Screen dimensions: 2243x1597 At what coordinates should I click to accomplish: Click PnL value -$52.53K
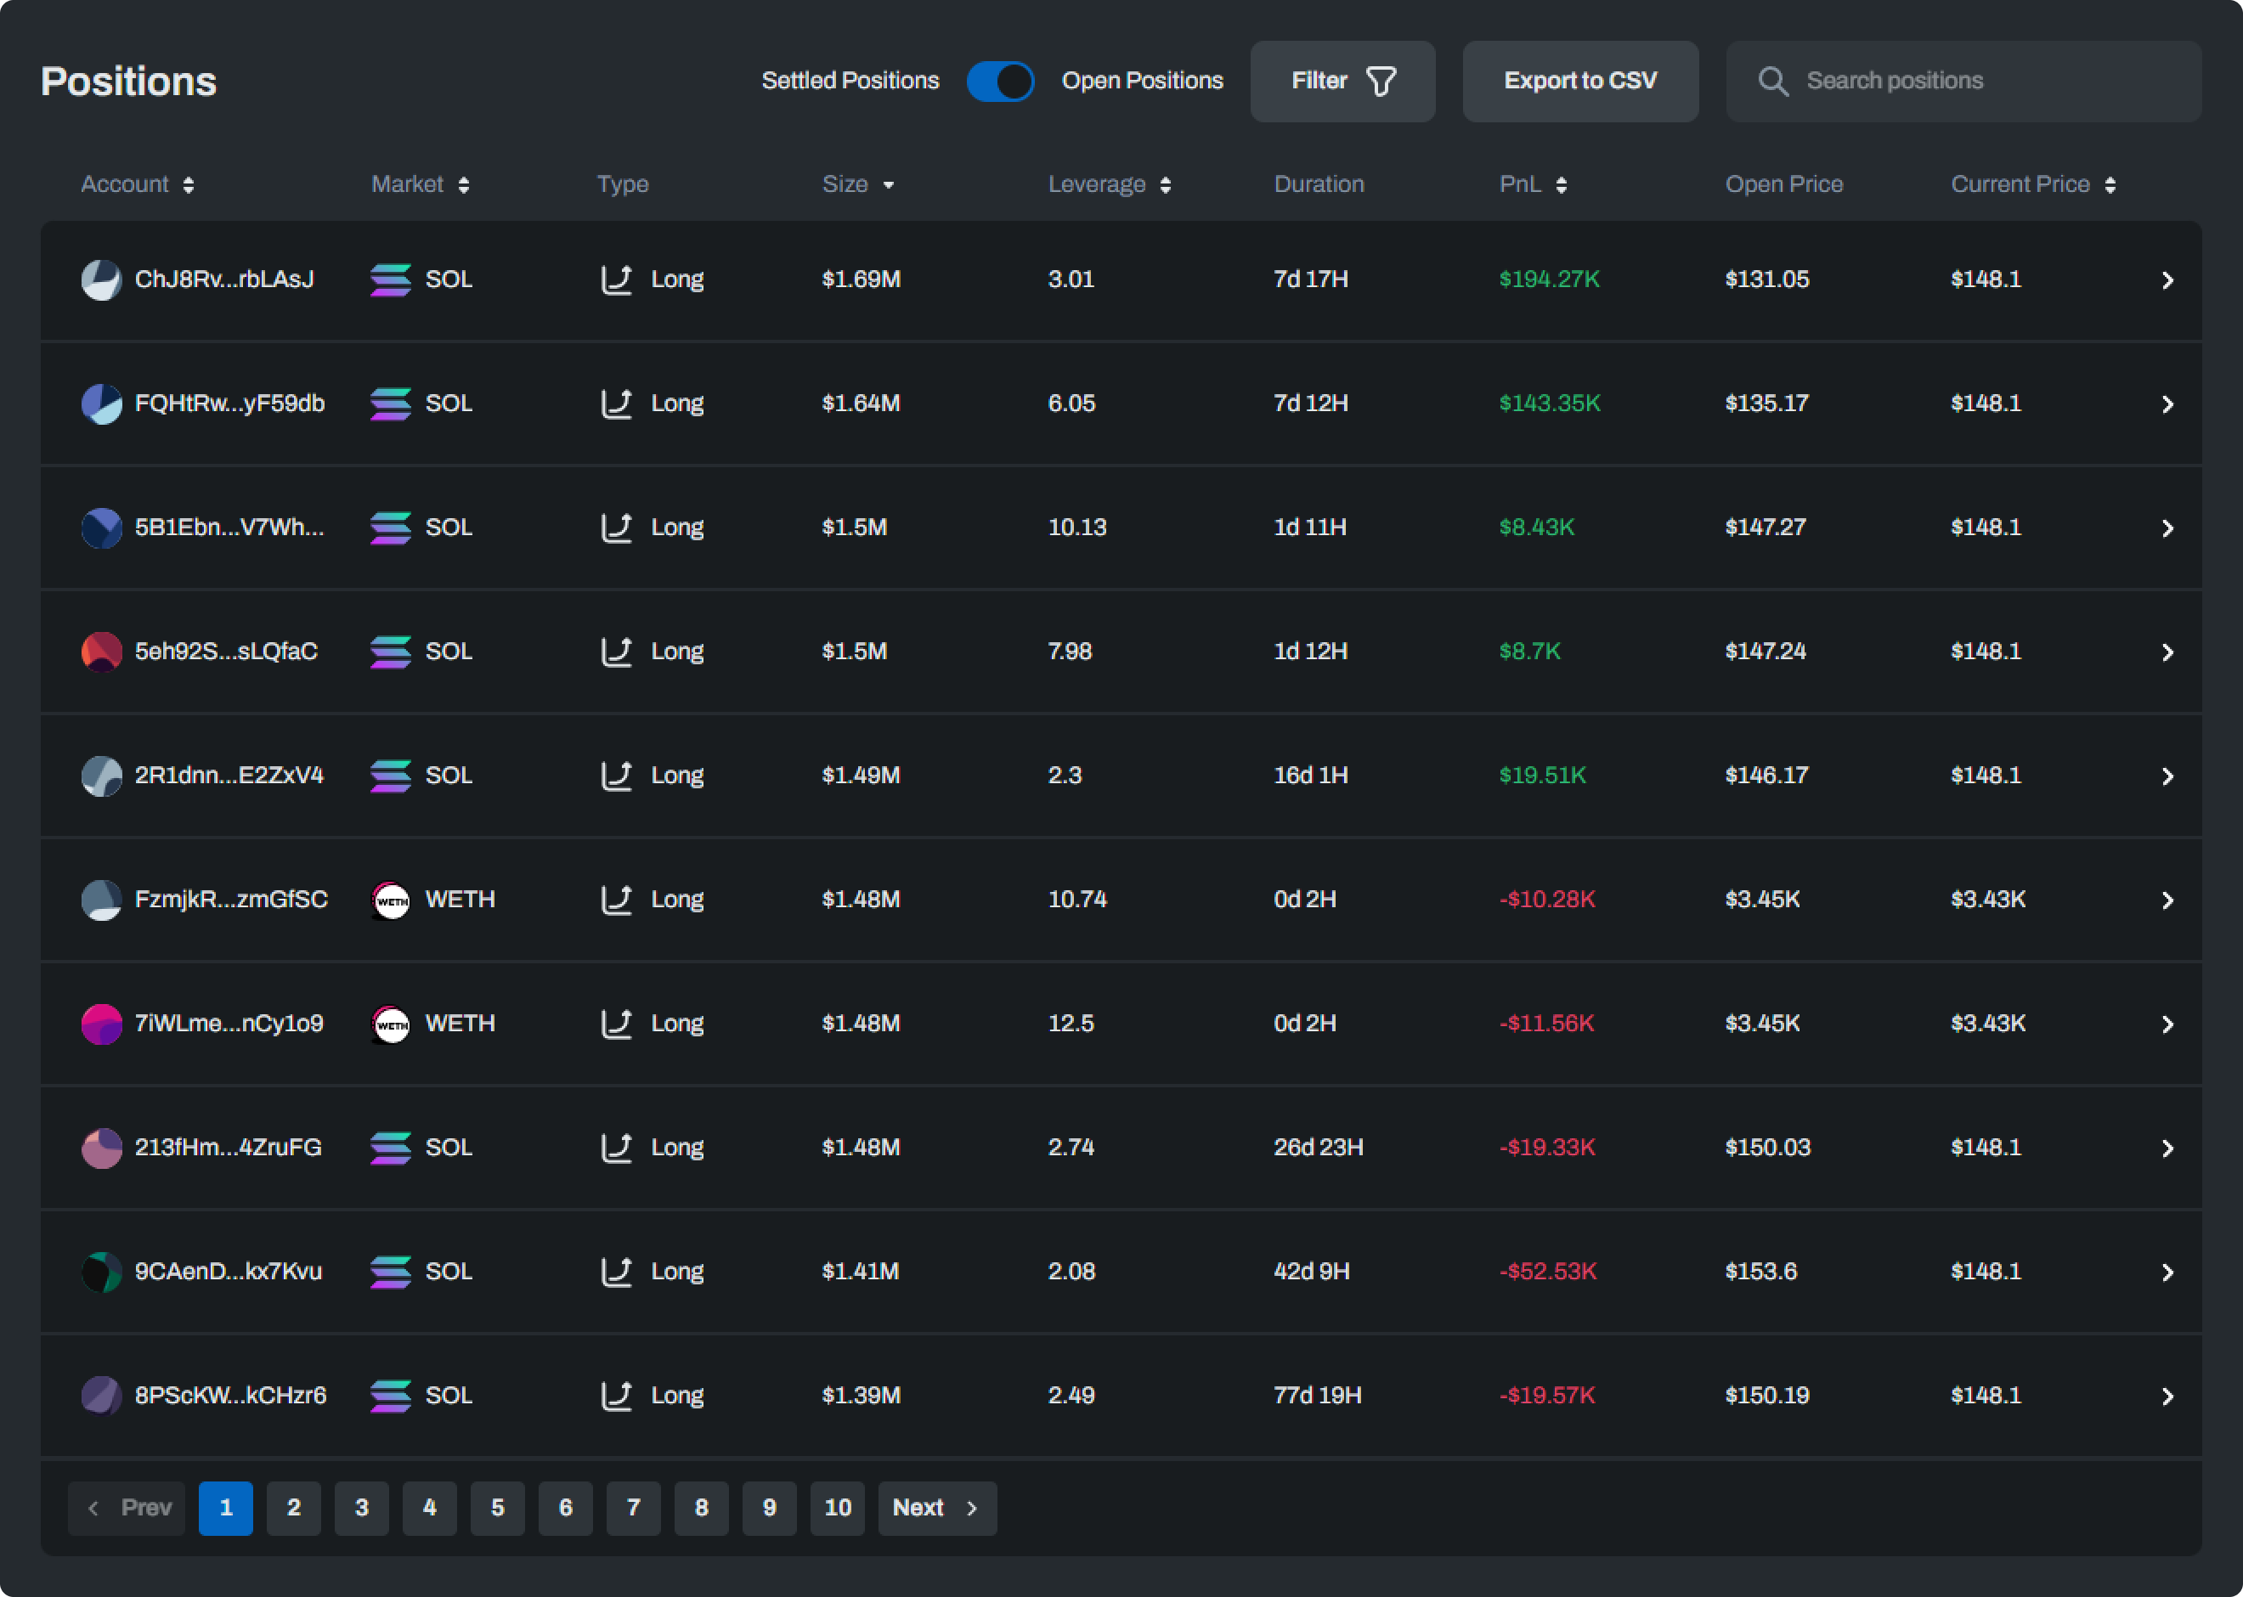pyautogui.click(x=1548, y=1271)
